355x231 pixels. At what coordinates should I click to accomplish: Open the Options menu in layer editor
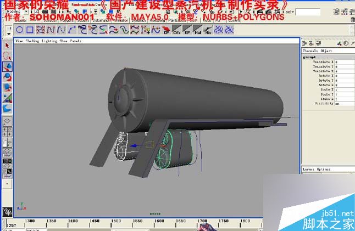tap(324, 169)
